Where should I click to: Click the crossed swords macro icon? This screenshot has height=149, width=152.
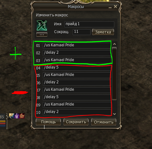click(x=42, y=25)
